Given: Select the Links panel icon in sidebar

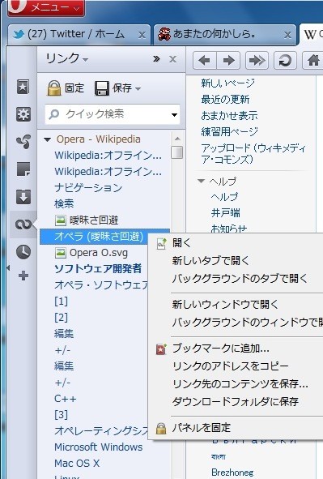Looking at the screenshot, I should pyautogui.click(x=23, y=225).
